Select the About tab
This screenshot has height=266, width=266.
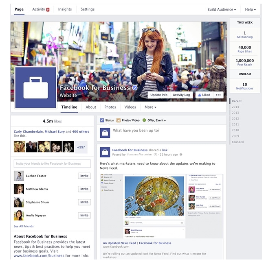click(x=91, y=107)
